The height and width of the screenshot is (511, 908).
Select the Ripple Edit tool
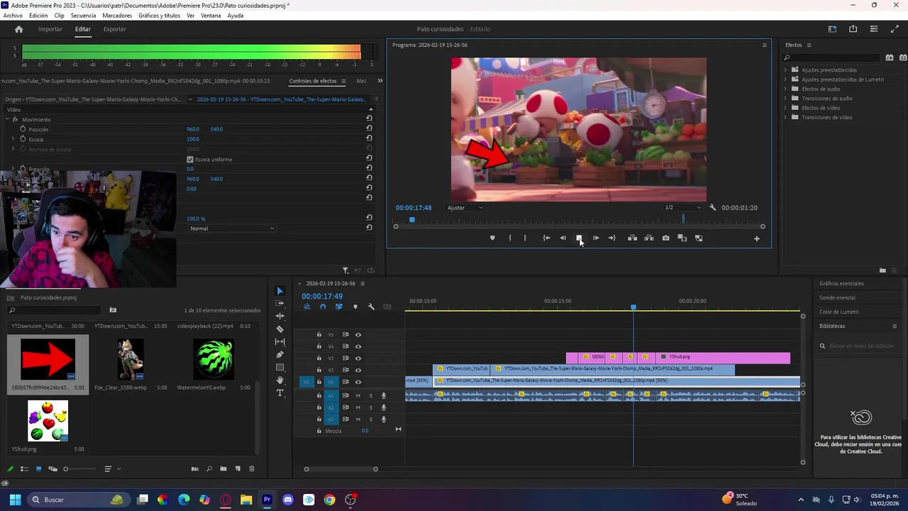(279, 317)
